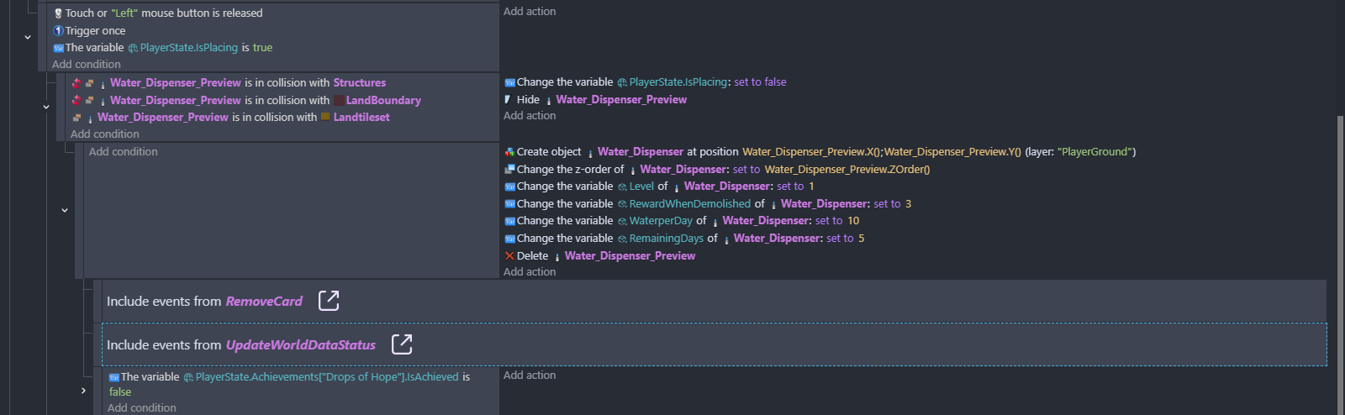
Task: Click inverted icon on Structures collision condition
Action: [76, 83]
